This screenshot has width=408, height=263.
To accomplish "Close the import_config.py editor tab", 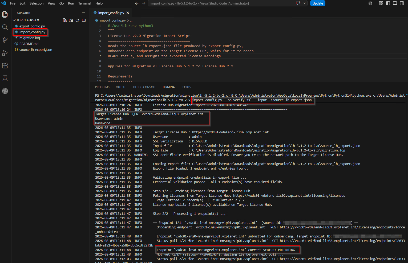I will coord(128,13).
